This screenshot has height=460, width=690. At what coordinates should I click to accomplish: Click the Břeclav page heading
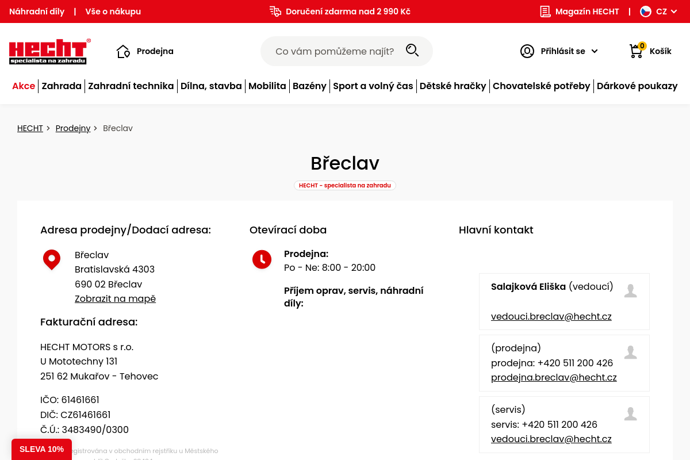[x=345, y=163]
